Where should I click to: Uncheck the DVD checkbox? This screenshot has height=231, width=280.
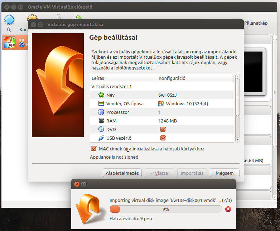point(163,129)
